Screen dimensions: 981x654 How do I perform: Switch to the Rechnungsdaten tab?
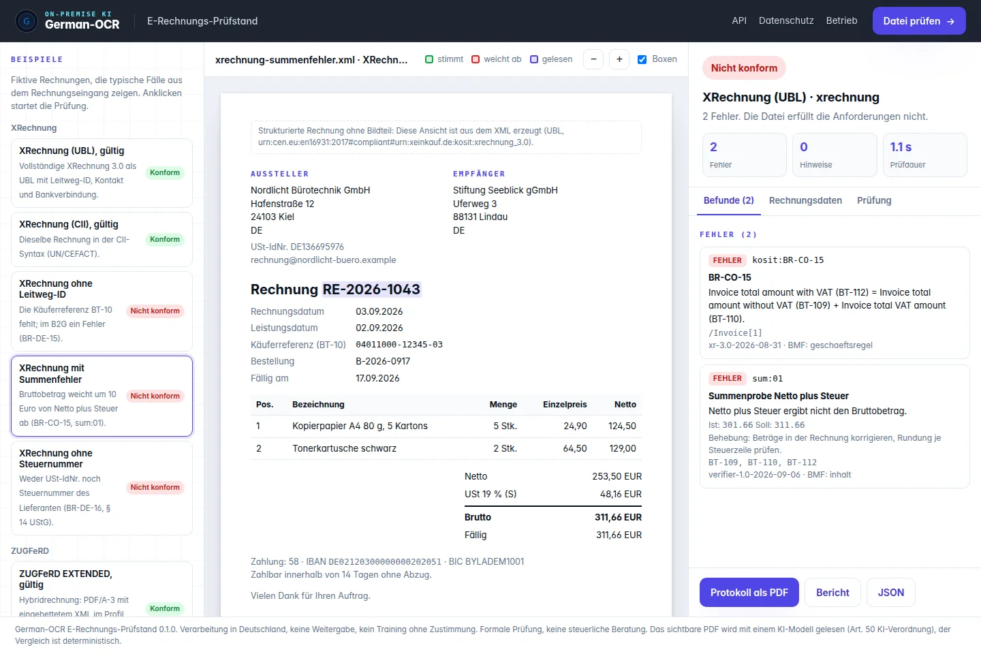click(x=805, y=200)
